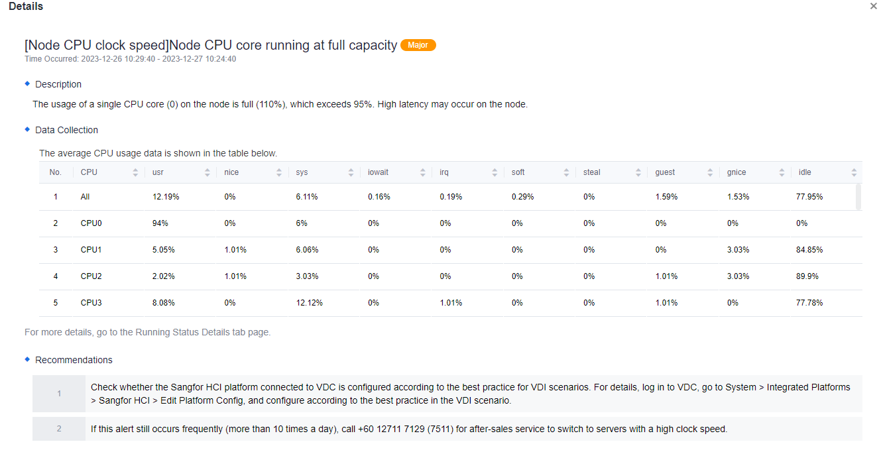The height and width of the screenshot is (454, 879).
Task: Sort table by CPU column
Action: 135,172
